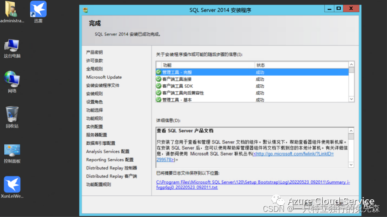Screen dimensions: 387x217
Task: Click the SQL Server setup title bar icon
Action: [85, 10]
